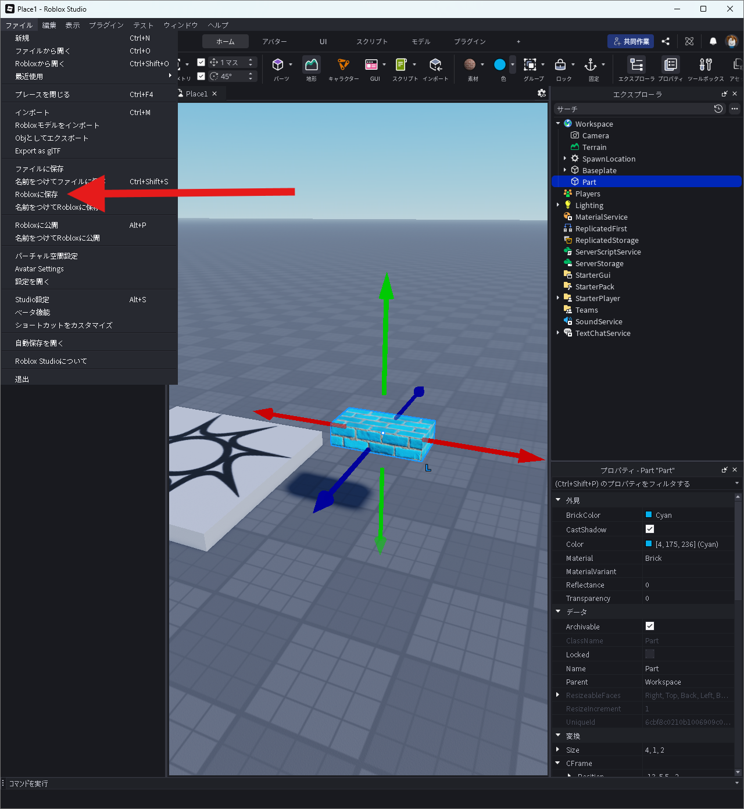Screen dimensions: 744x809
Task: Disable the 45° rotation snap checkbox
Action: (x=201, y=76)
